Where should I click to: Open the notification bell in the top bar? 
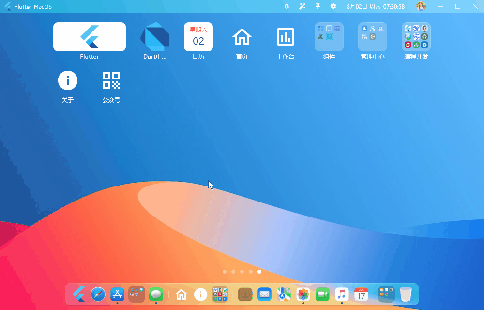click(x=287, y=6)
